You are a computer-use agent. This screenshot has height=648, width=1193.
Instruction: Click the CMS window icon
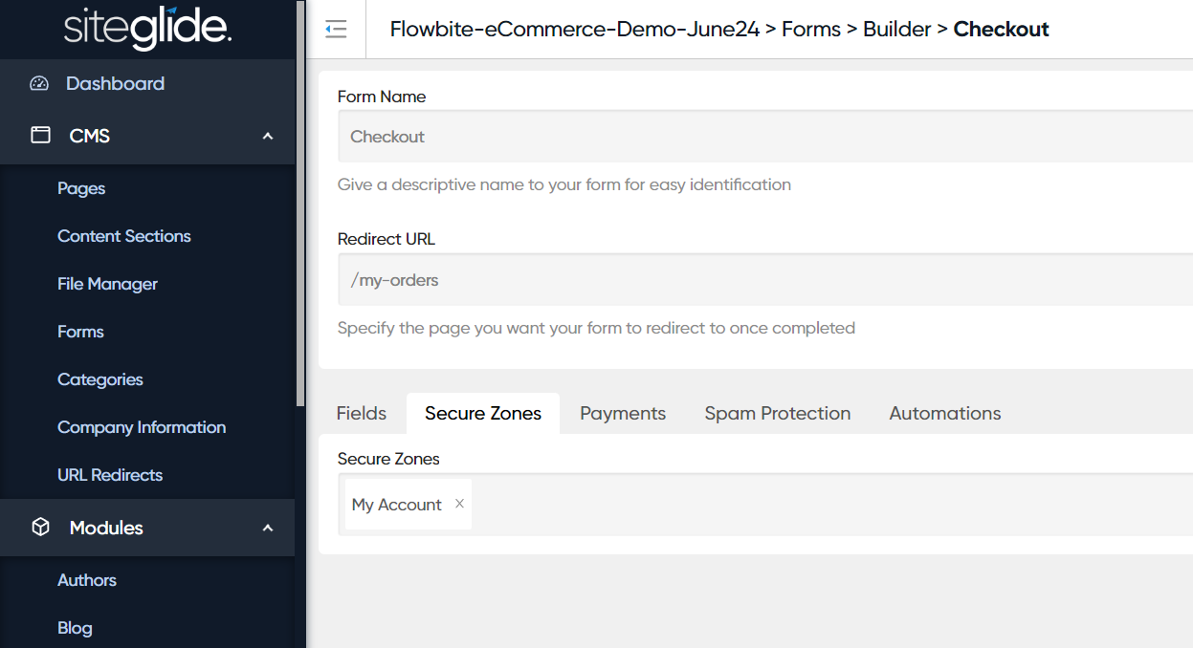40,136
